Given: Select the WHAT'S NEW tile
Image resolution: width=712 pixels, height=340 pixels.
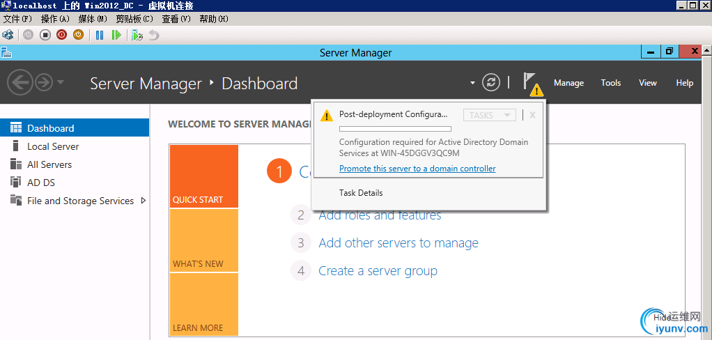Looking at the screenshot, I should coord(204,240).
